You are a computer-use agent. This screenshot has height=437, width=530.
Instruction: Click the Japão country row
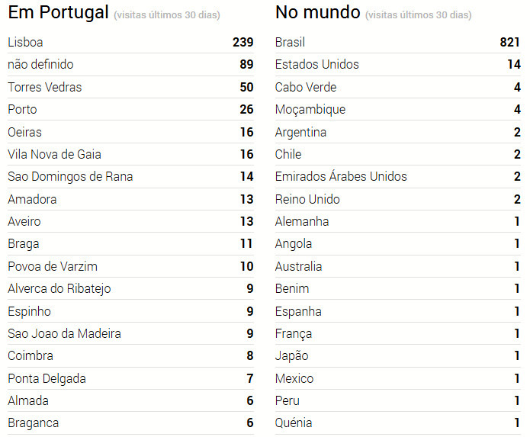coord(292,356)
